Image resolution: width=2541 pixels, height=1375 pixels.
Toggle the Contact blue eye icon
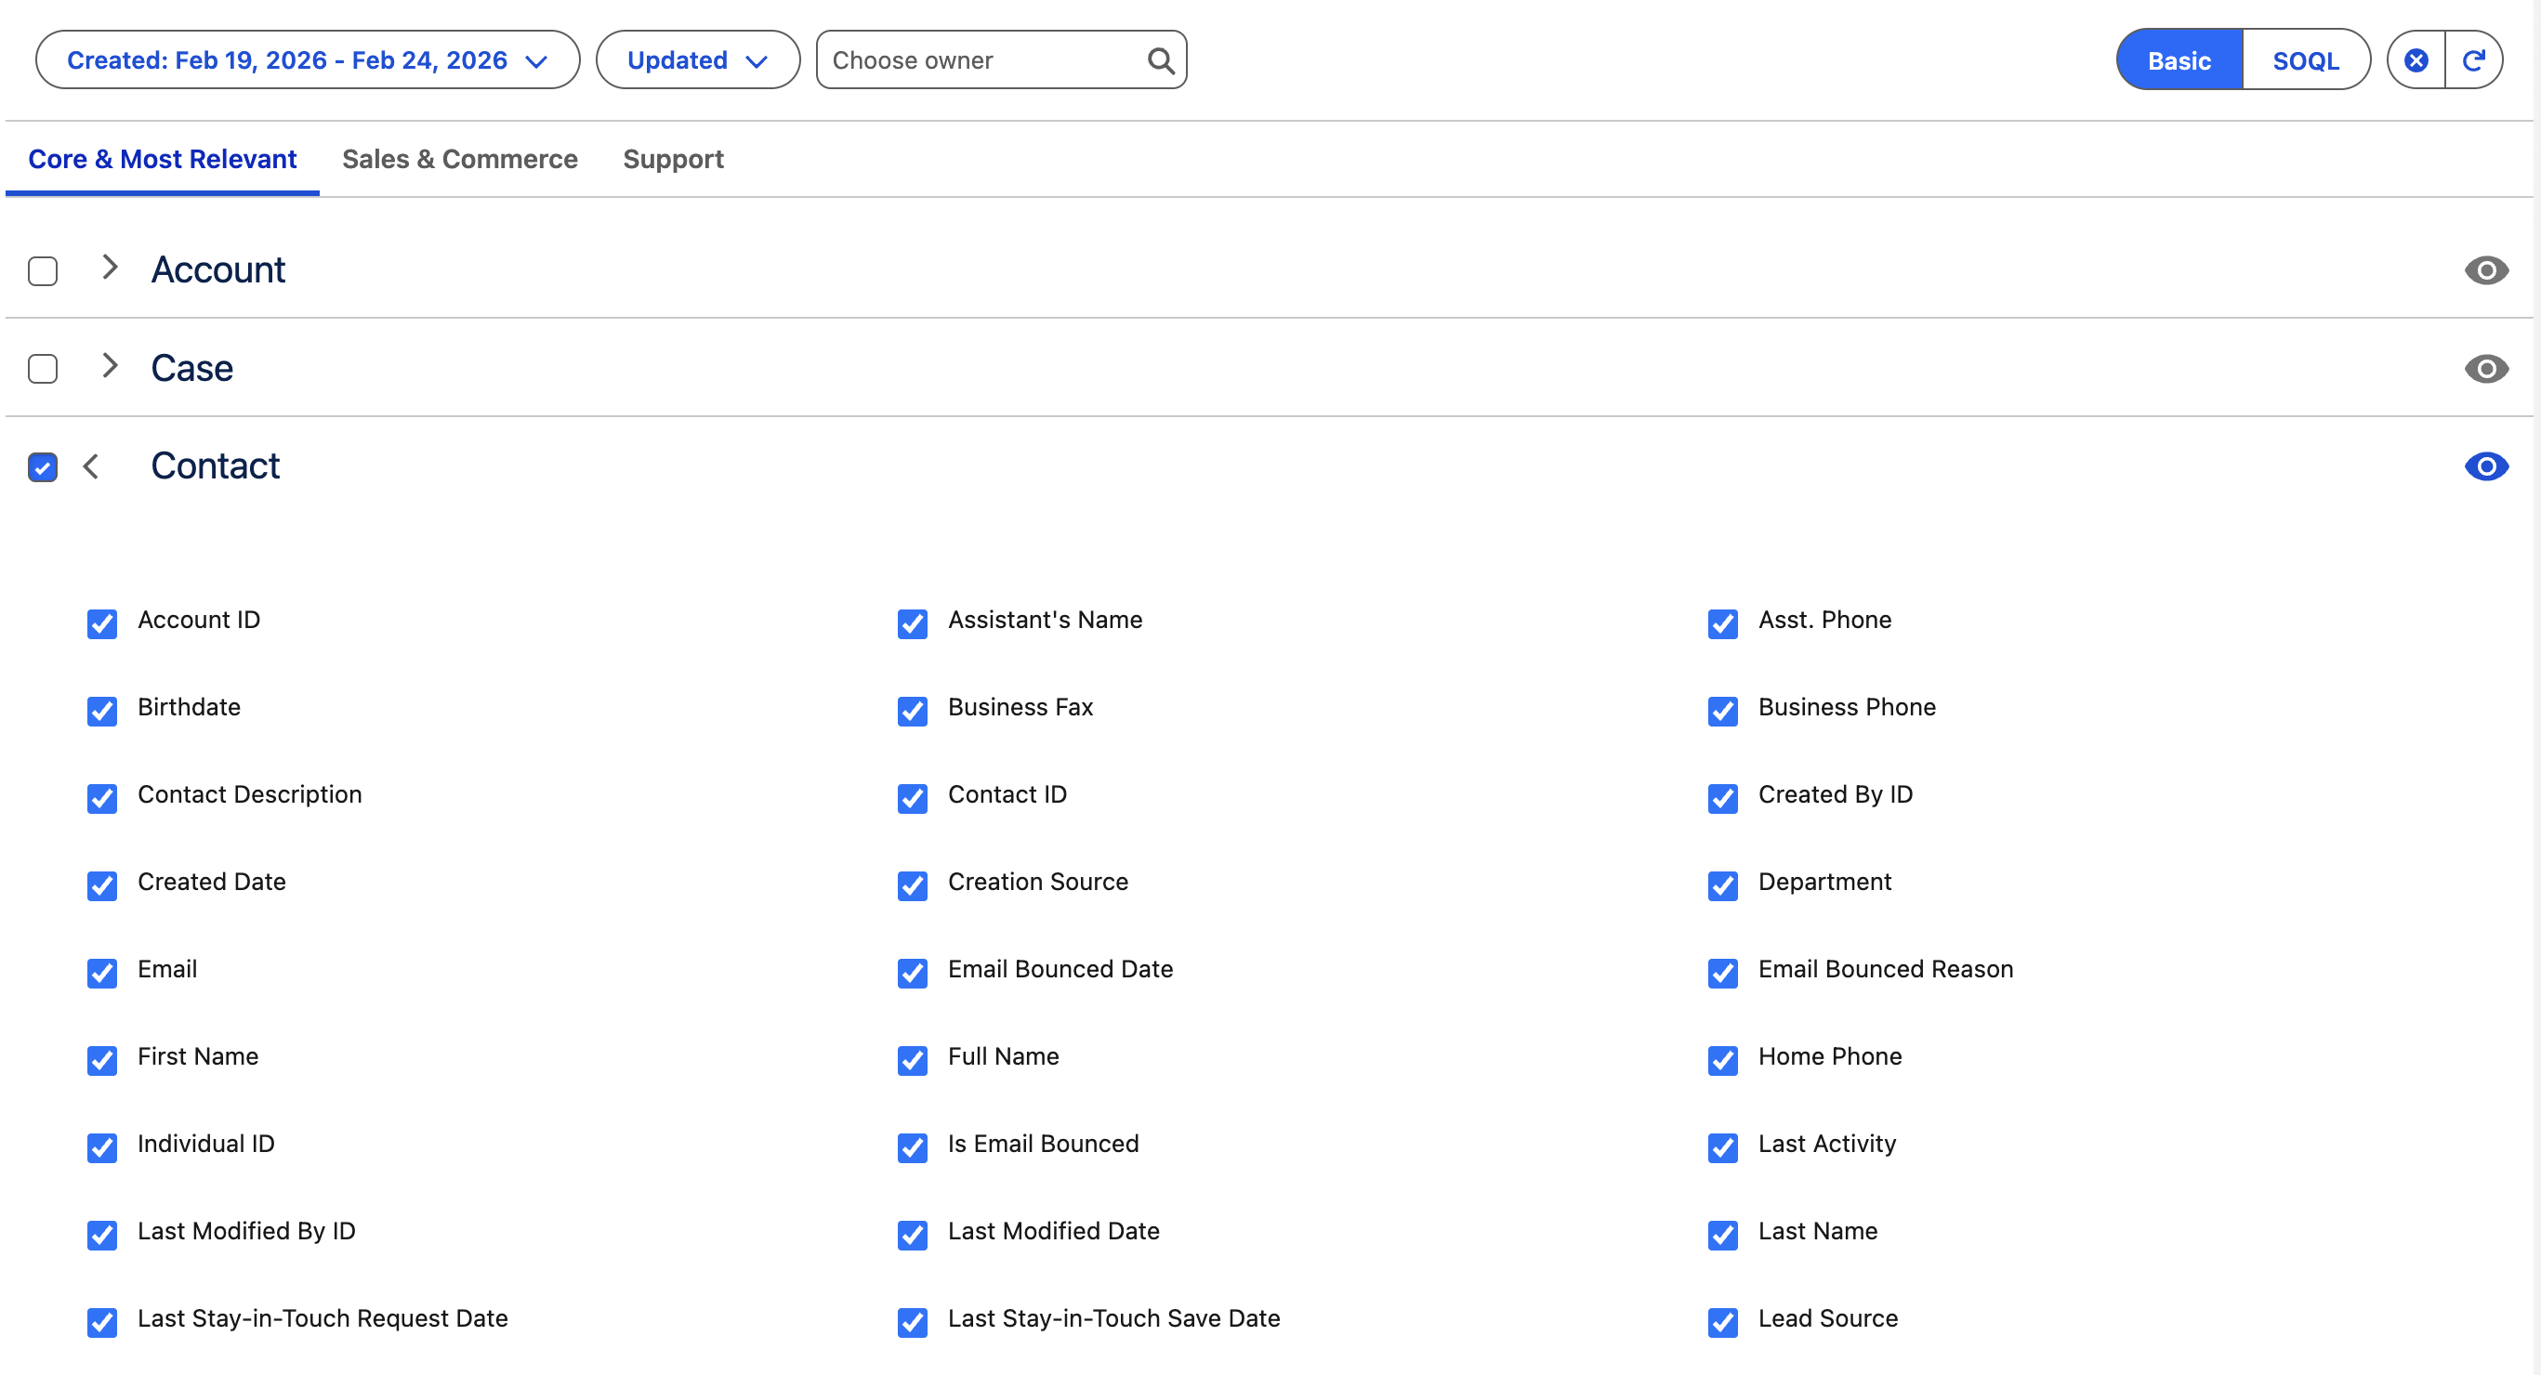pos(2486,466)
